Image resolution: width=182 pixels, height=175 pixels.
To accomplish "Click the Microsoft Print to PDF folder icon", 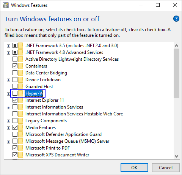I will (x=20, y=148).
